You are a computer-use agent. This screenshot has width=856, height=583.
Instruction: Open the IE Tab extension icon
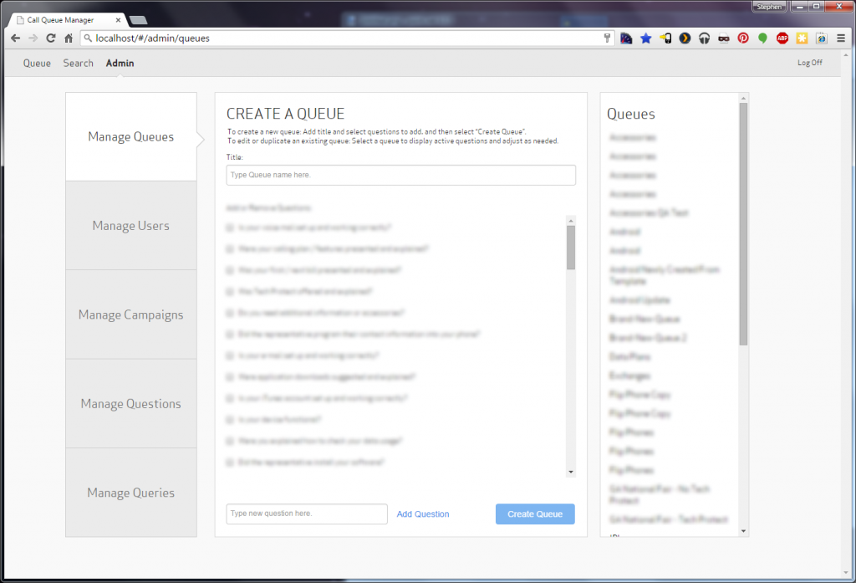[821, 38]
